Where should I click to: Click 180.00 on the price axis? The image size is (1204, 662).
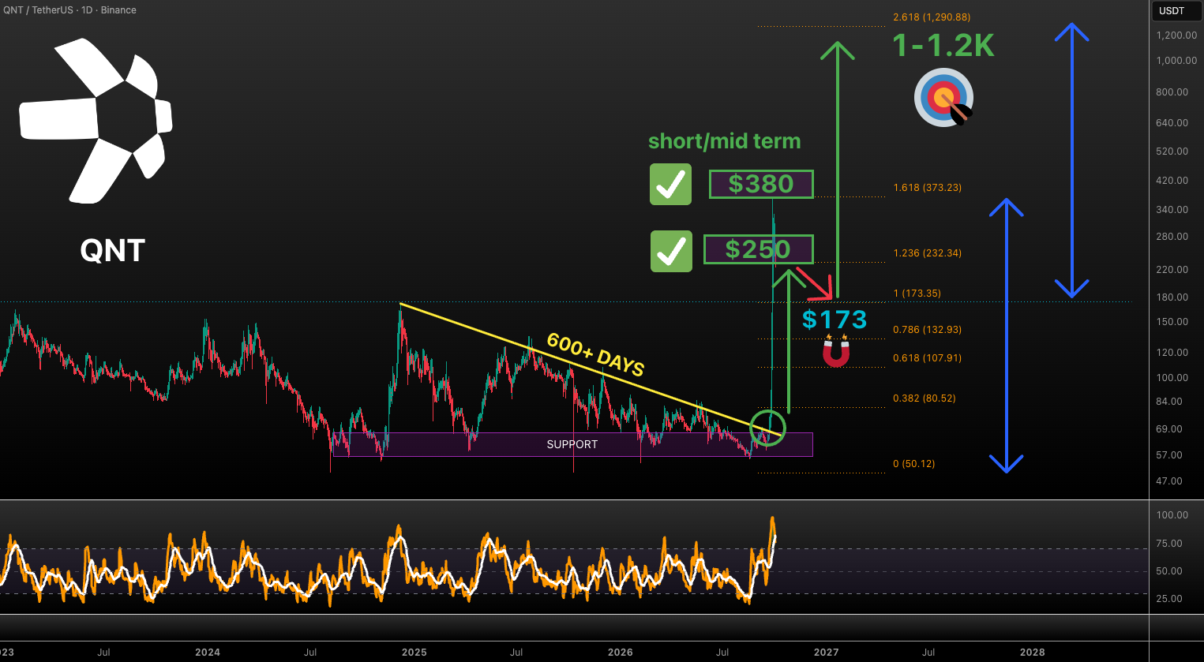coord(1172,297)
